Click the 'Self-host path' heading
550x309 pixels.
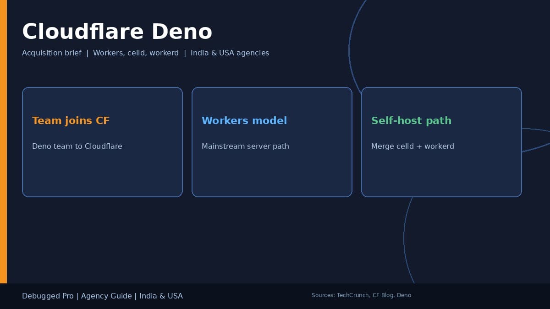pyautogui.click(x=411, y=121)
